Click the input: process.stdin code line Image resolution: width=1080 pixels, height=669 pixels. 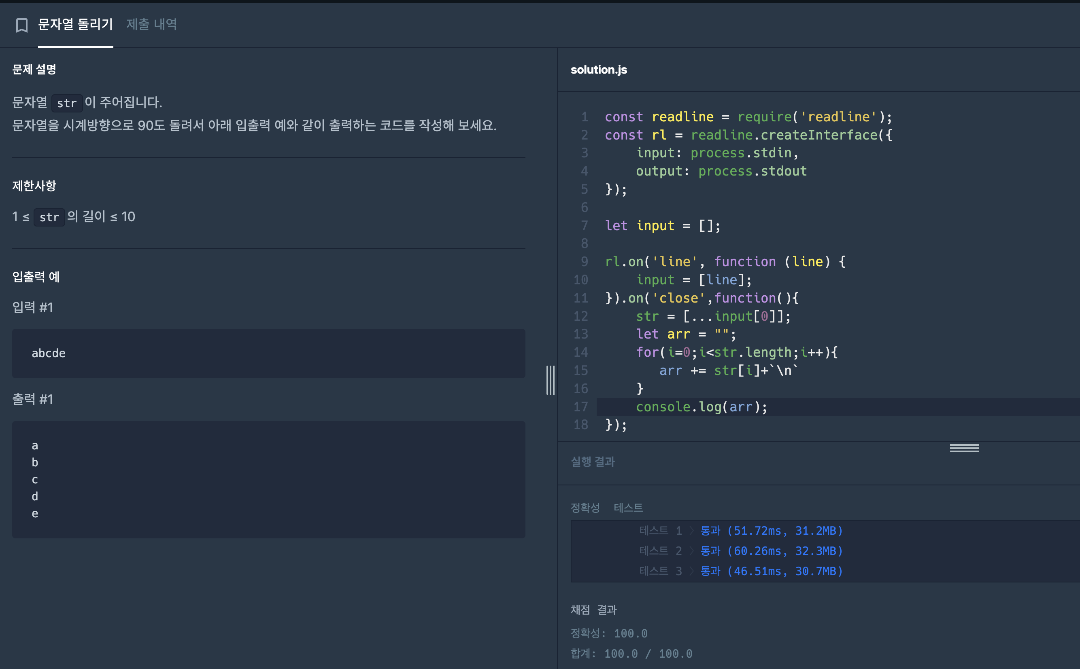(x=717, y=153)
